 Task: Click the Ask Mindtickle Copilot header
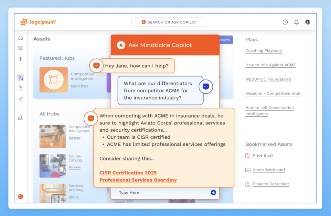(165, 45)
